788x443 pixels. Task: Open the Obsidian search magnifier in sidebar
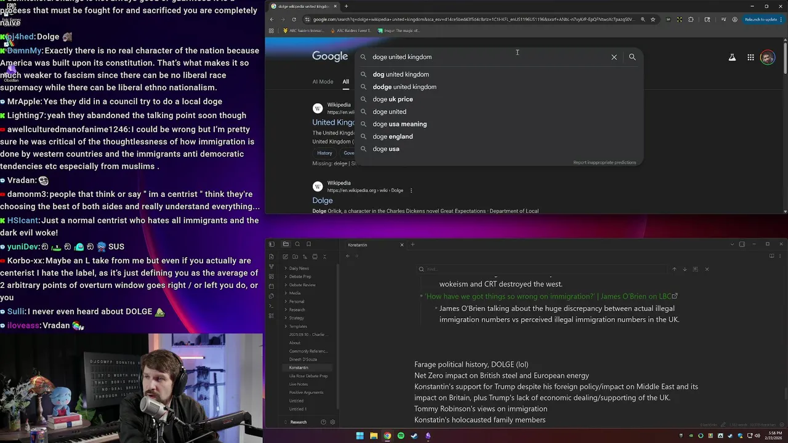tap(297, 244)
